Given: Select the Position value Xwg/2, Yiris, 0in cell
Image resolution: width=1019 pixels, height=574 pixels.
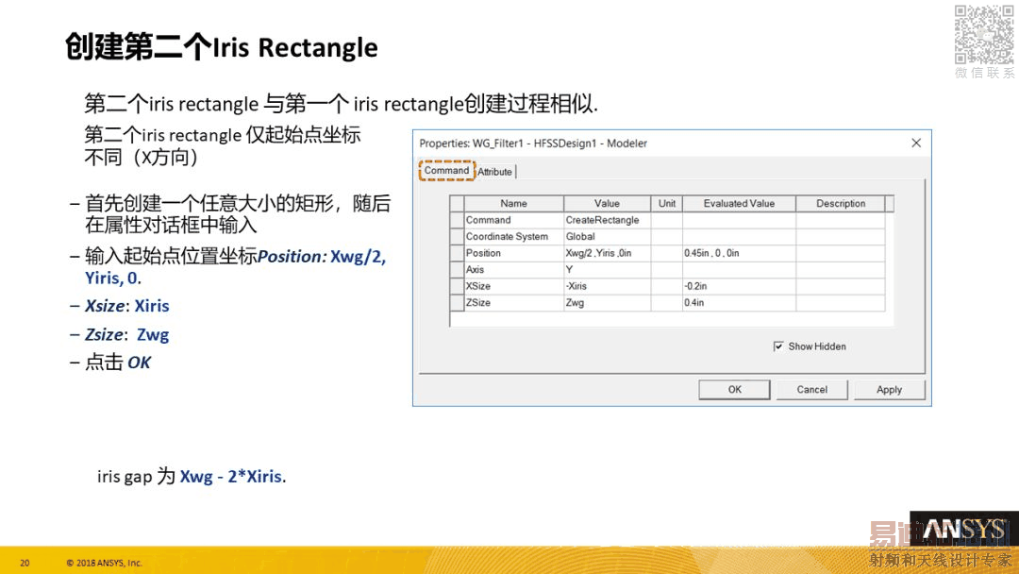Looking at the screenshot, I should click(x=607, y=253).
